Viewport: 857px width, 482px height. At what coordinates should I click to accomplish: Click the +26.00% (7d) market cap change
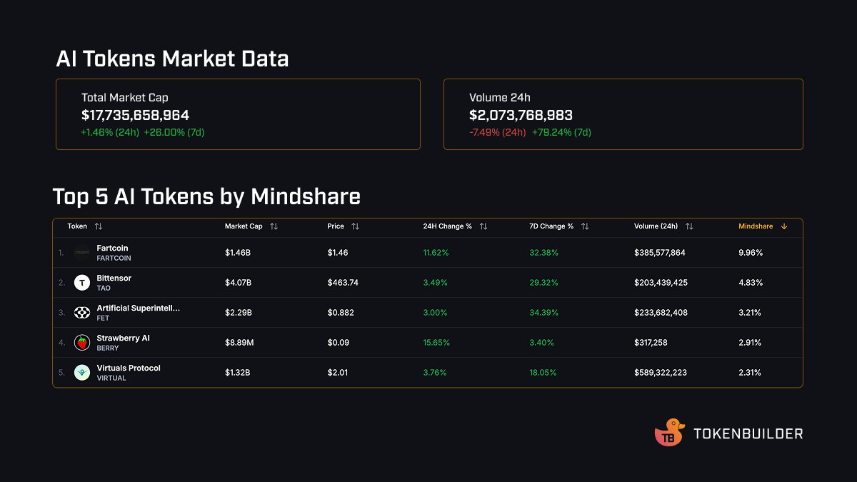click(174, 132)
